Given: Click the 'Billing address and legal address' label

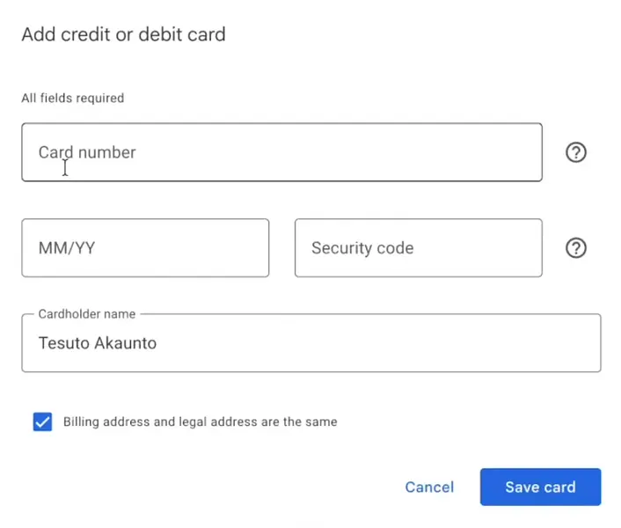Looking at the screenshot, I should click(x=200, y=422).
